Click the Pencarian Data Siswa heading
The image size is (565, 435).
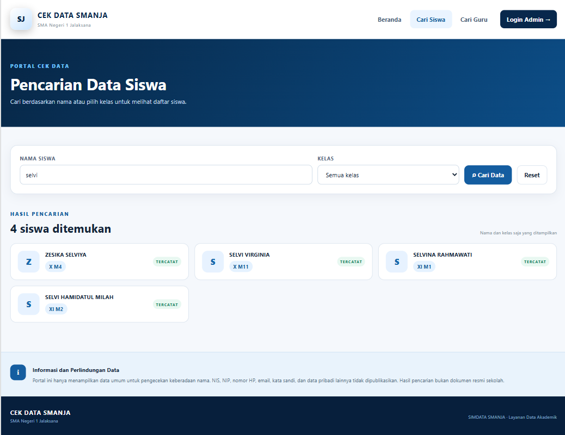click(x=88, y=85)
